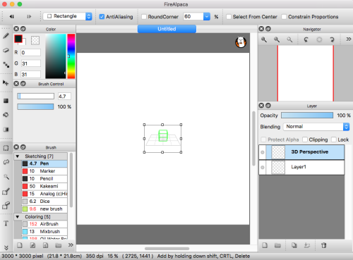Enable Constrain Proportions checkbox

tap(284, 17)
